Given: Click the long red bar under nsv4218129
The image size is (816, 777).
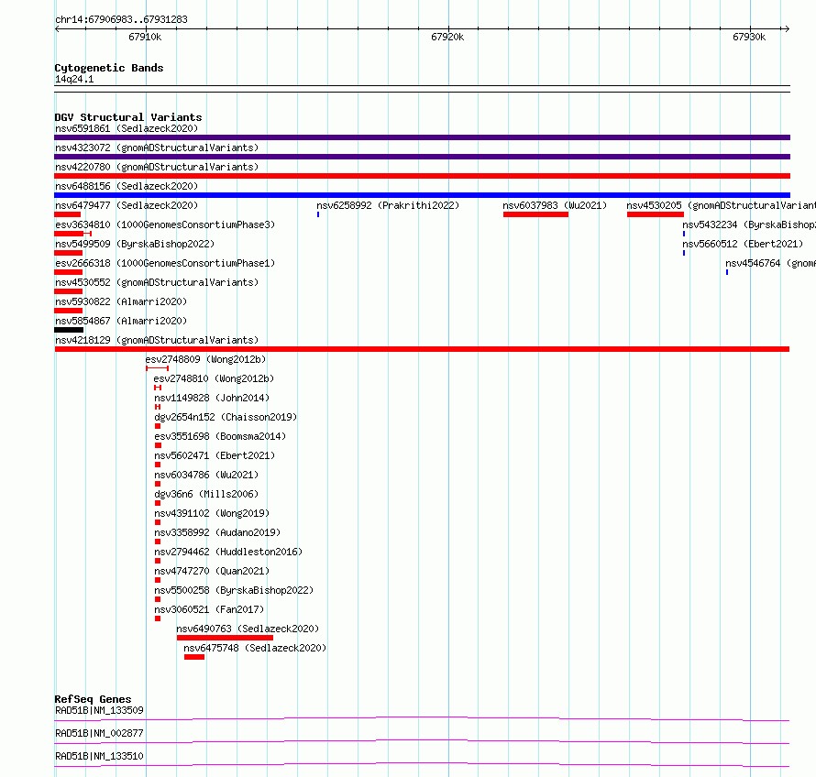Looking at the screenshot, I should point(422,349).
